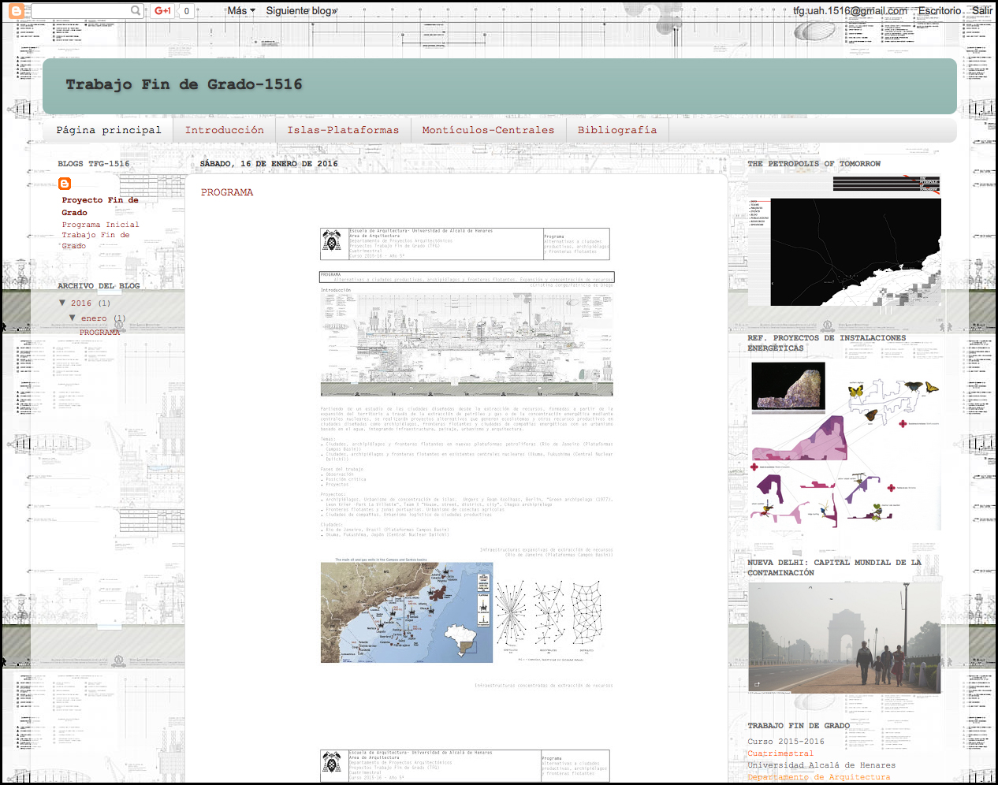Open the Más dropdown menu

pyautogui.click(x=240, y=11)
